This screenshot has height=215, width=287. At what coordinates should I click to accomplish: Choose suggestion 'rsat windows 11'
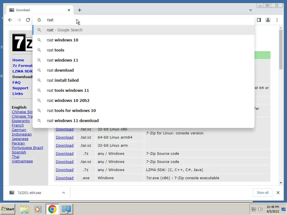143,60
